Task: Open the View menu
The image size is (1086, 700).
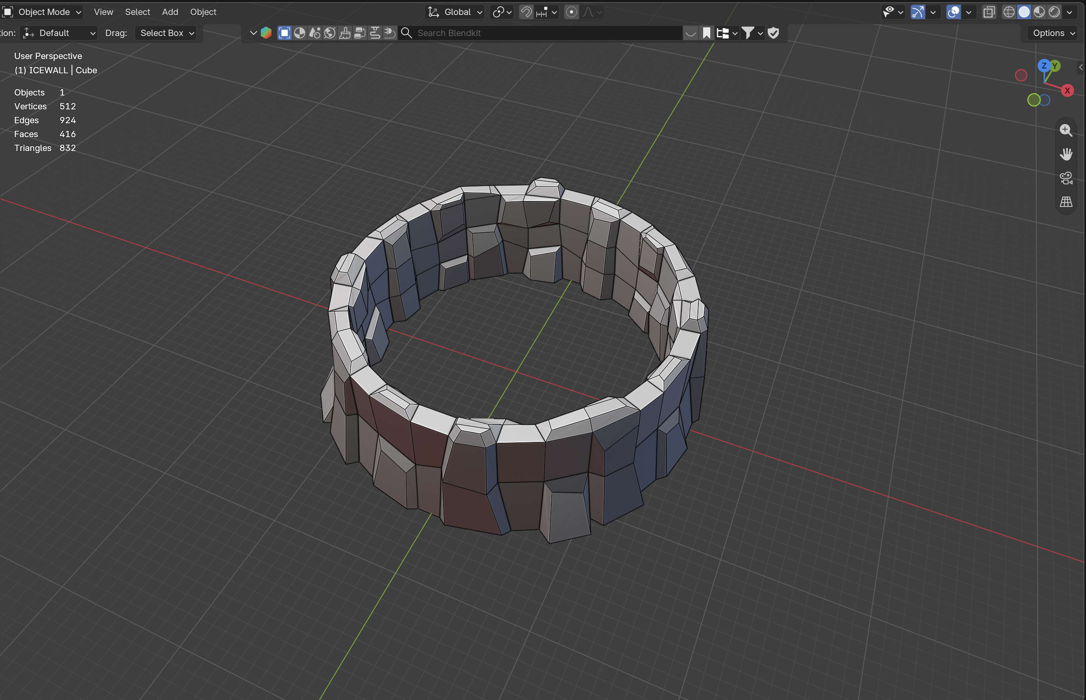Action: point(103,12)
